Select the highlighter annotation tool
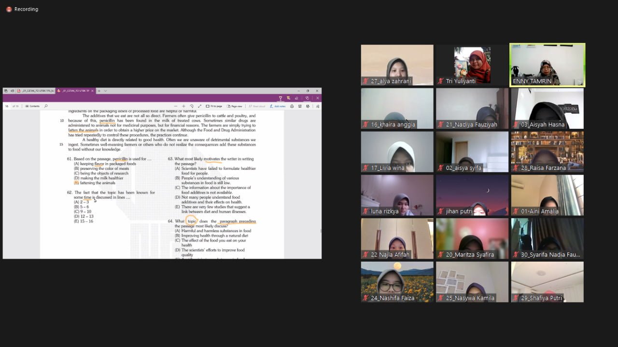618x347 pixels. tap(289, 98)
